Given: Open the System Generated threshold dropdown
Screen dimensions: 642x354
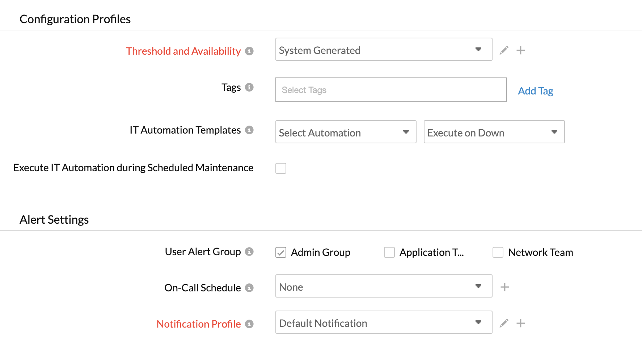Looking at the screenshot, I should (x=384, y=50).
